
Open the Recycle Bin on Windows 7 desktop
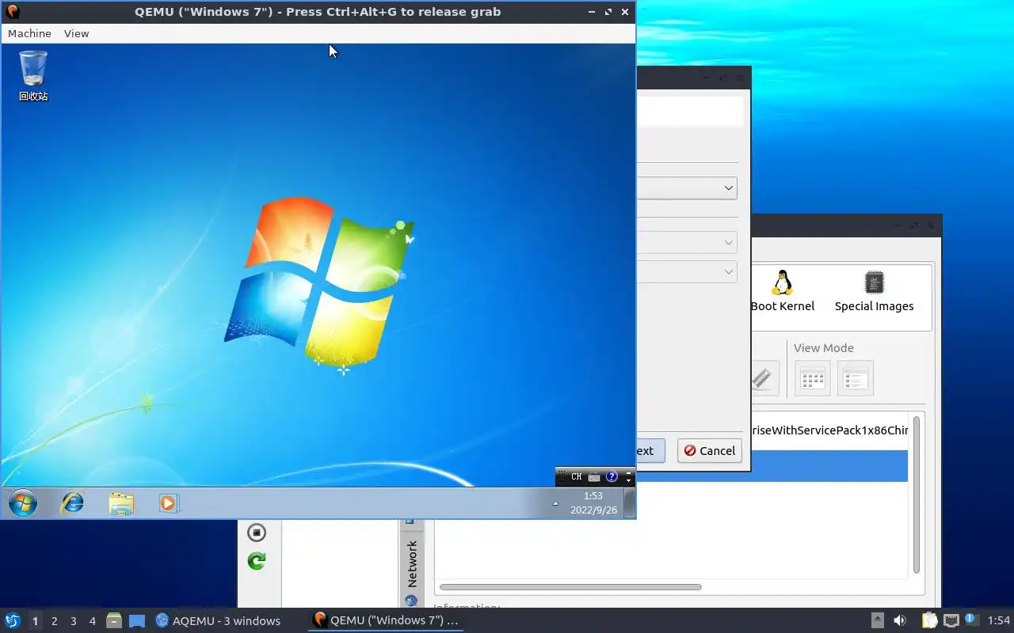click(33, 75)
